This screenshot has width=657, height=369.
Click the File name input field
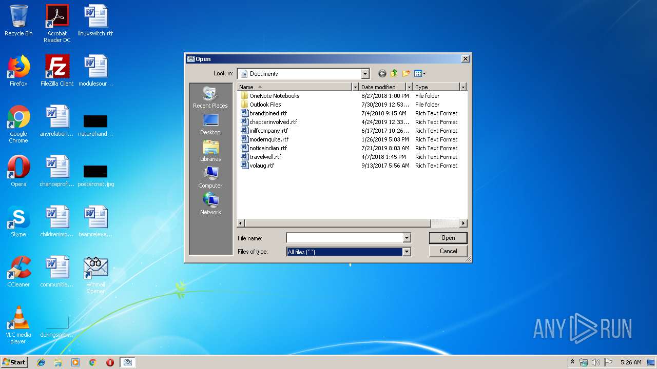(x=345, y=238)
